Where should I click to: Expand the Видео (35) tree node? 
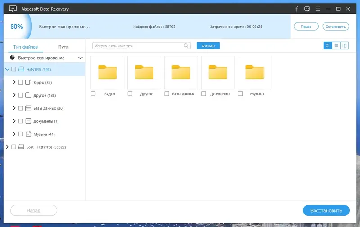point(14,82)
